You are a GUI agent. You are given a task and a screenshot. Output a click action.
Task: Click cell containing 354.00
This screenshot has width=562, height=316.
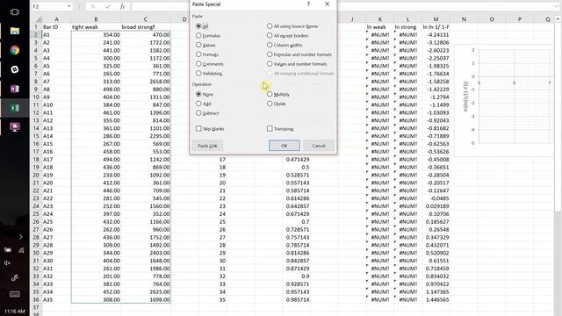pos(96,35)
